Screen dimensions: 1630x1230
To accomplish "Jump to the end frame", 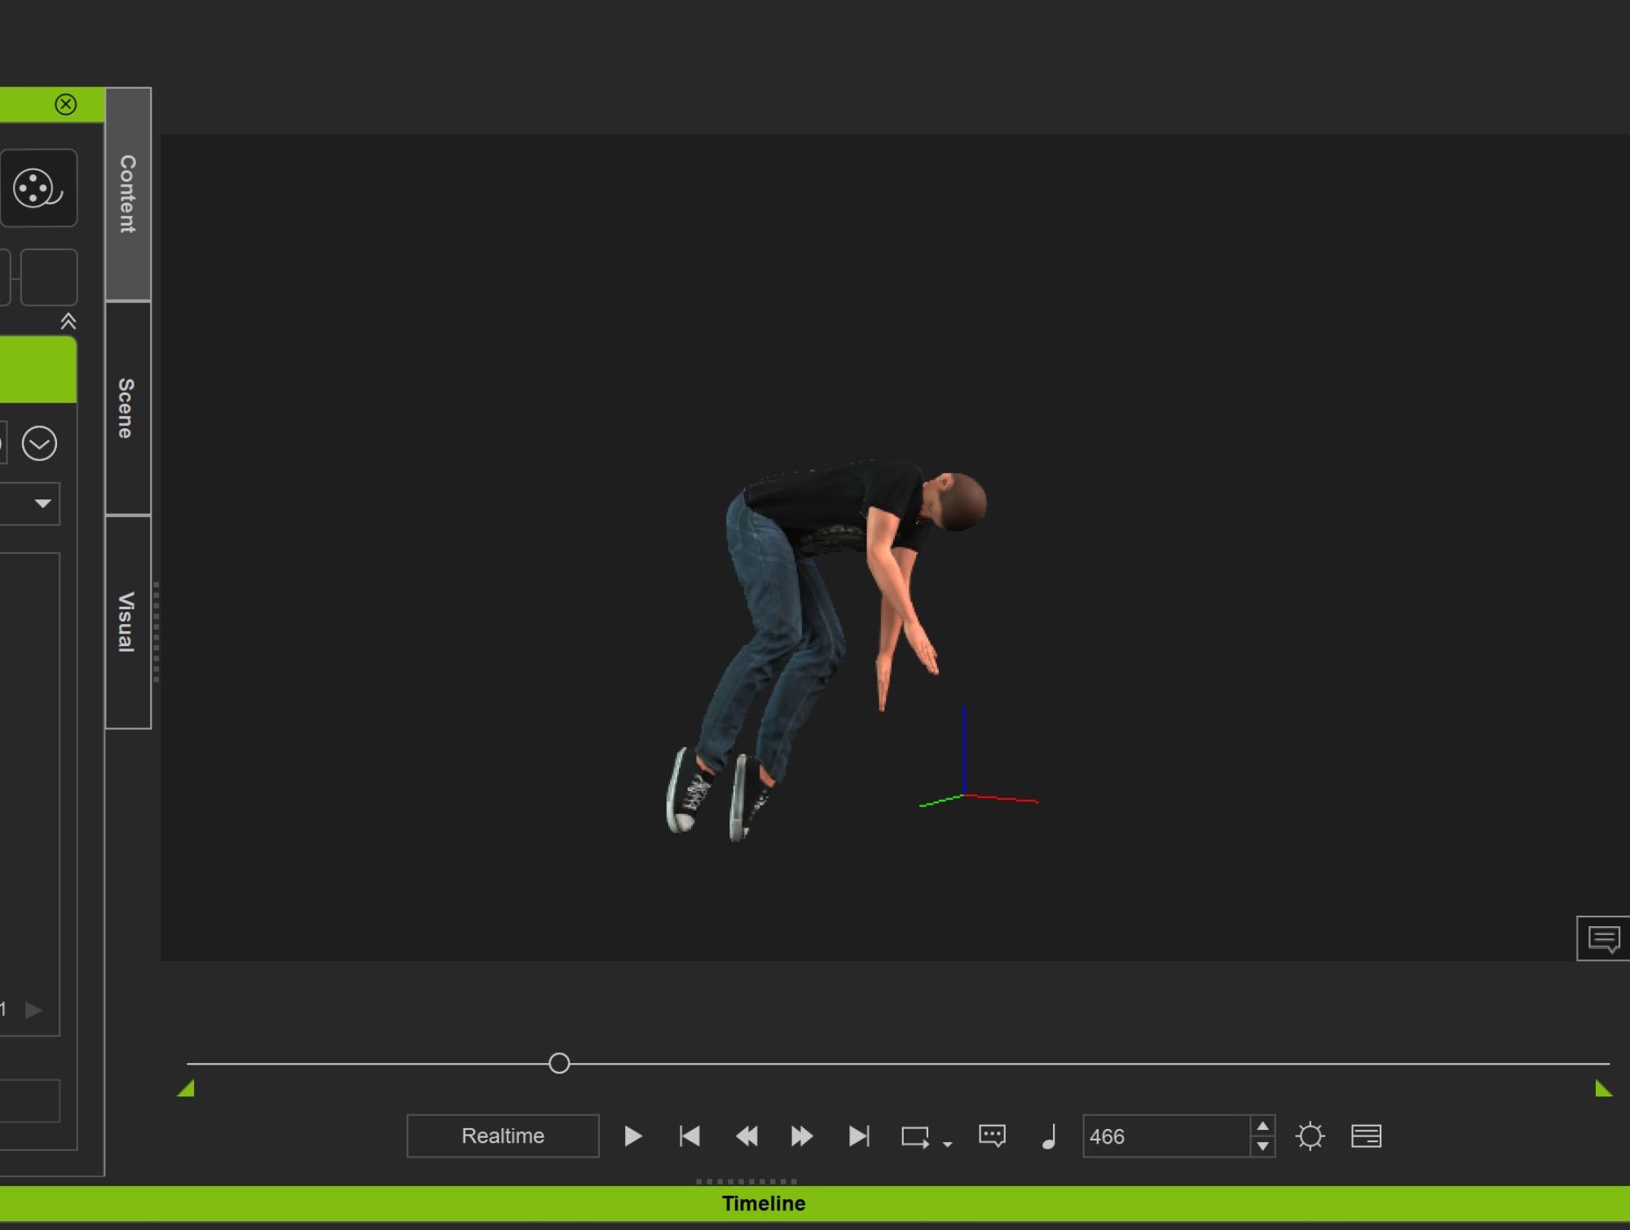I will [859, 1136].
